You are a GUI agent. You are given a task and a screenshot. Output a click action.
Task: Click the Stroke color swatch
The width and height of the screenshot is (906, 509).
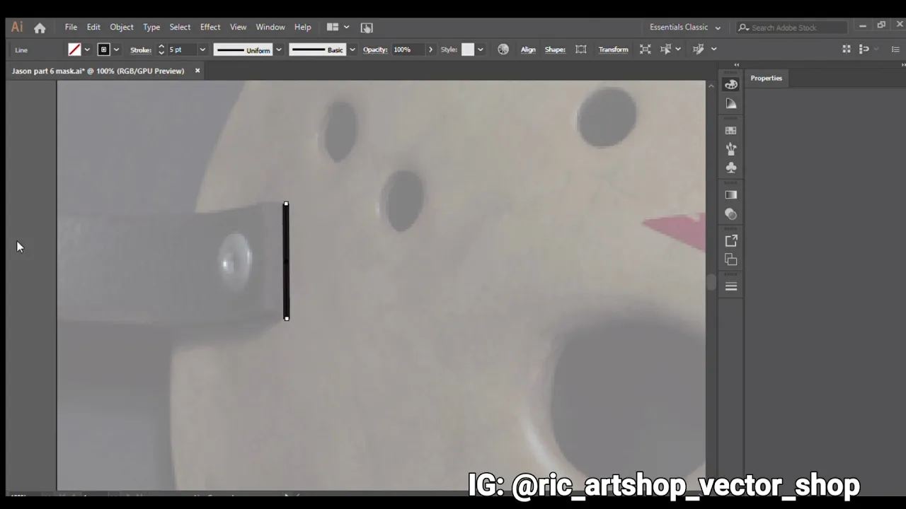click(x=104, y=49)
